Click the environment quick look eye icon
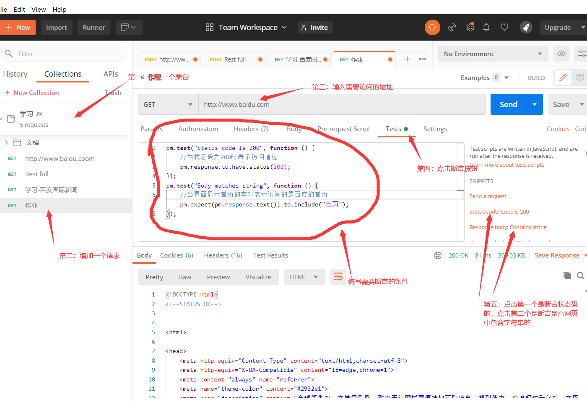 coord(561,54)
